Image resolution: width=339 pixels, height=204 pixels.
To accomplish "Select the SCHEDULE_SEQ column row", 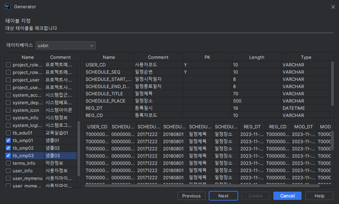I will tap(207, 72).
